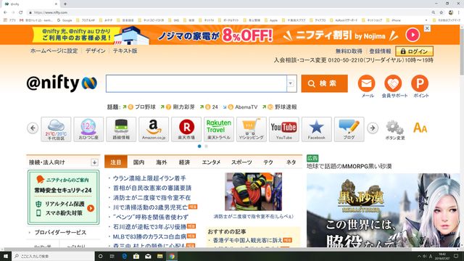Open the Rakuten Travel shortcut icon
The image size is (464, 261).
pyautogui.click(x=219, y=129)
